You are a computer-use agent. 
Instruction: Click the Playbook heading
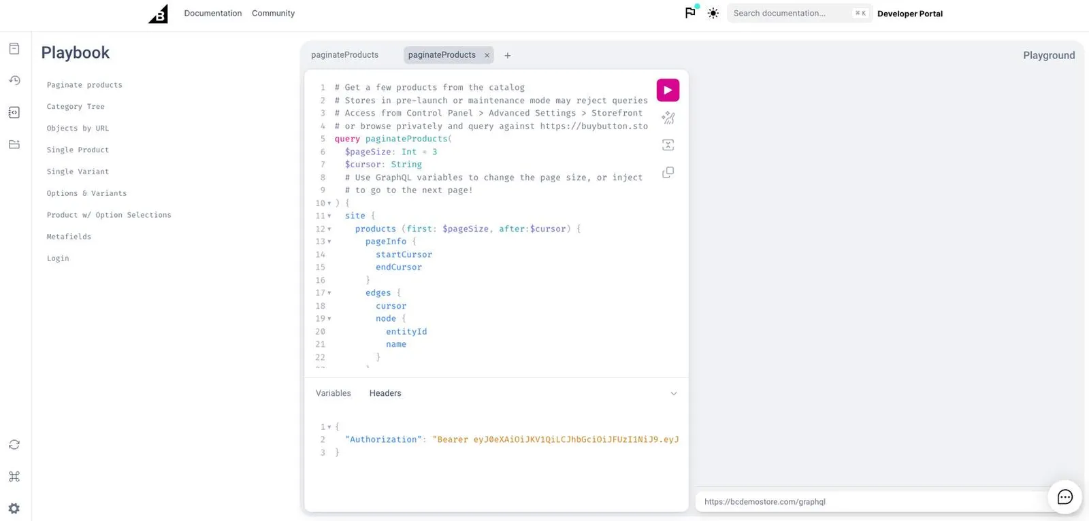76,52
